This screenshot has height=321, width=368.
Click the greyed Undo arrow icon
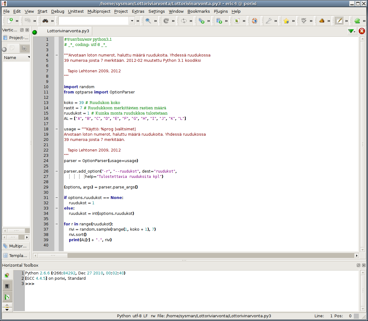coord(27,21)
